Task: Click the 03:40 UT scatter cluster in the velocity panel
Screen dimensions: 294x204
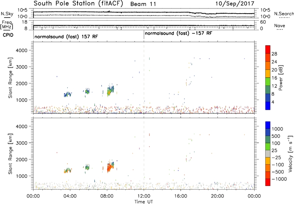Action: click(68, 170)
